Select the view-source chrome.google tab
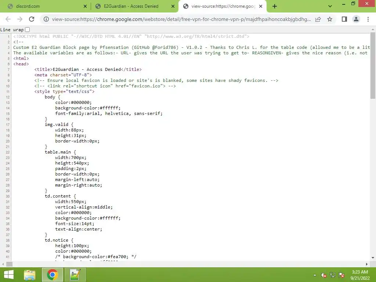The height and width of the screenshot is (282, 376). 223,6
